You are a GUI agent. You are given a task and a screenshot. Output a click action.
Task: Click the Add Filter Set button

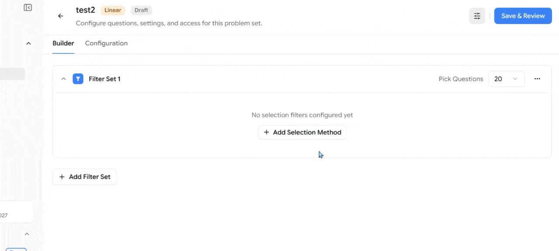coord(84,177)
